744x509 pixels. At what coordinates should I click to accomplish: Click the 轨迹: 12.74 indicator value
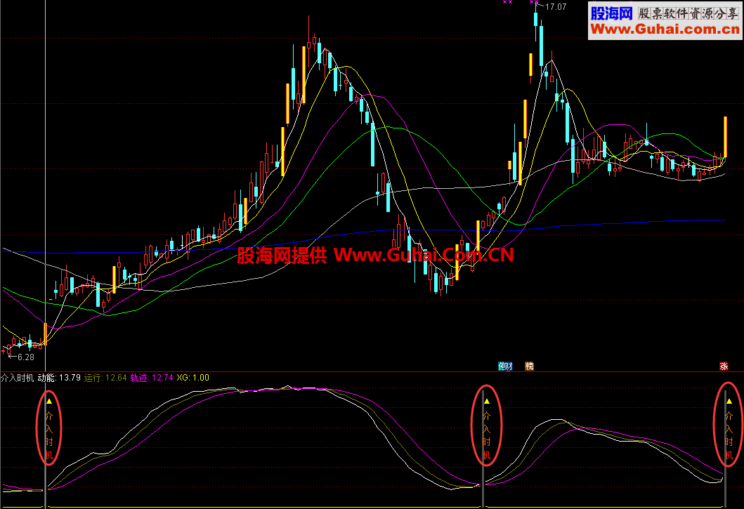(x=152, y=378)
